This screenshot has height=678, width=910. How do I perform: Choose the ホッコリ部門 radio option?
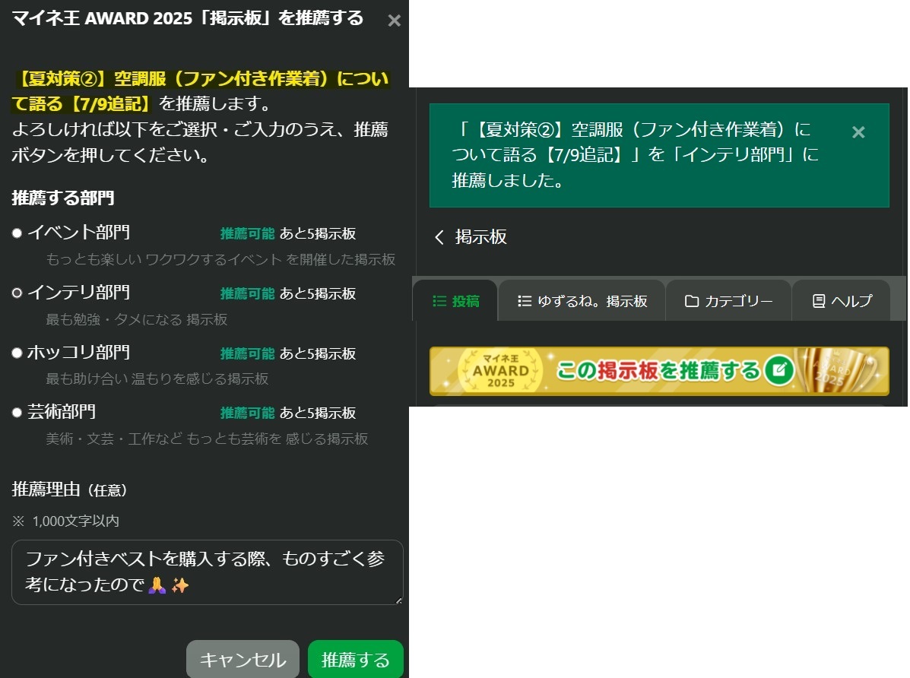17,353
